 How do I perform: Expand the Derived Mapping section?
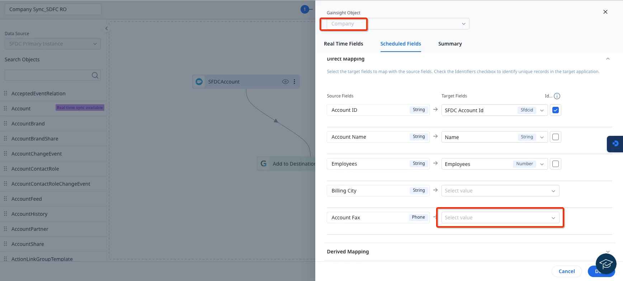608,252
